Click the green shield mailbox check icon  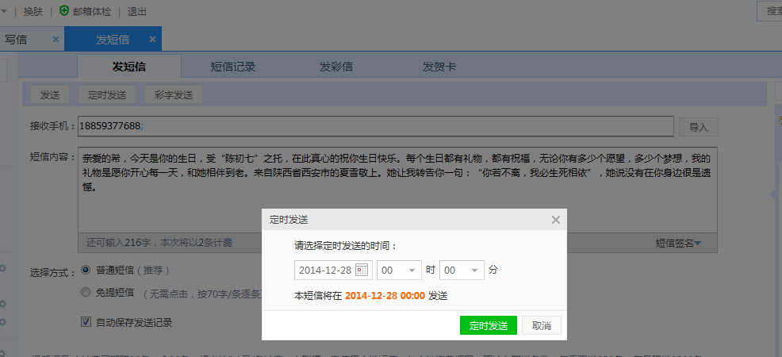pyautogui.click(x=63, y=11)
